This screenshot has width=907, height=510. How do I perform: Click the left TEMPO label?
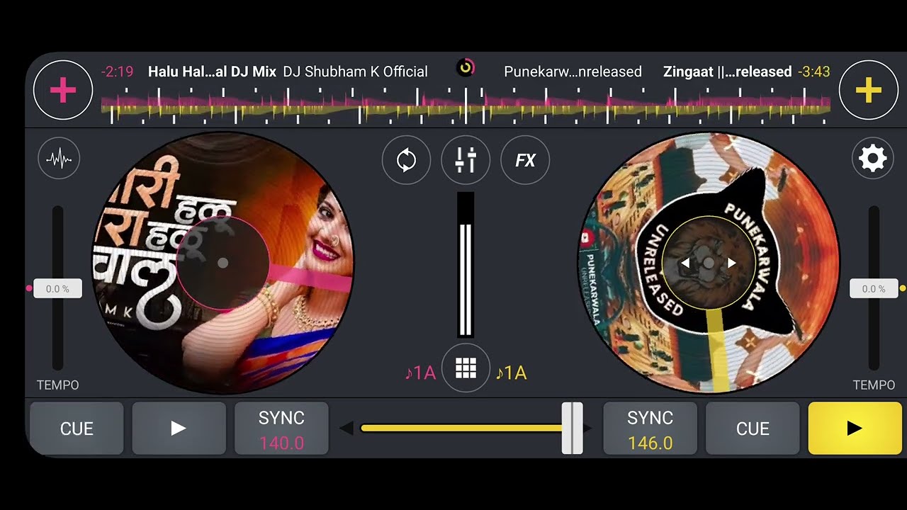[57, 385]
